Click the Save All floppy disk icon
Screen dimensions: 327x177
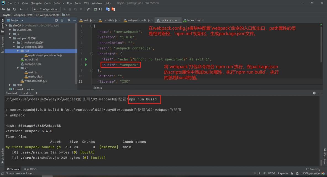9,9
